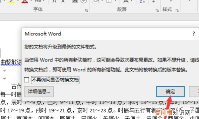Open the 段落 group dialog launcher
This screenshot has width=199, height=119.
tap(157, 11)
